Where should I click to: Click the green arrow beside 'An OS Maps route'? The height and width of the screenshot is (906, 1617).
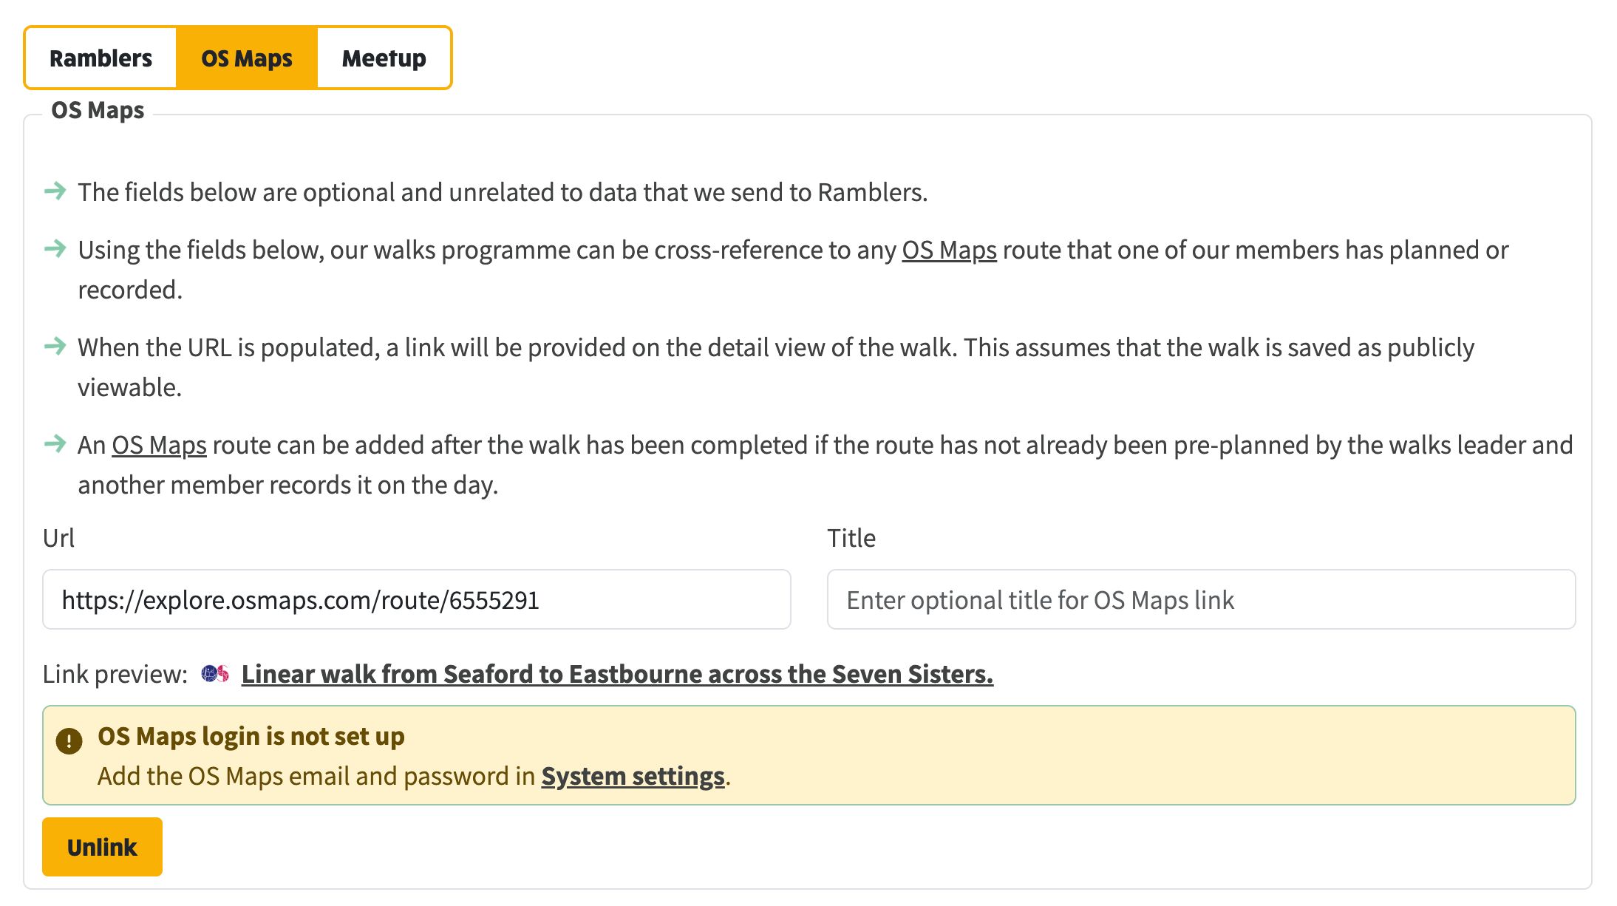tap(55, 444)
